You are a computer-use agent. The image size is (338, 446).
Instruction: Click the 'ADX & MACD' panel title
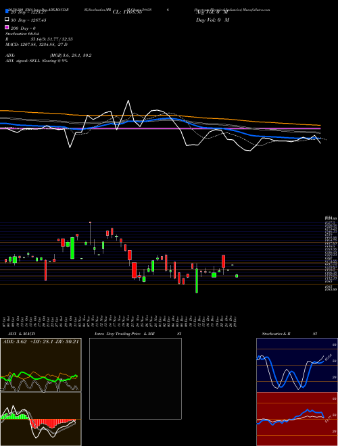click(x=22, y=334)
